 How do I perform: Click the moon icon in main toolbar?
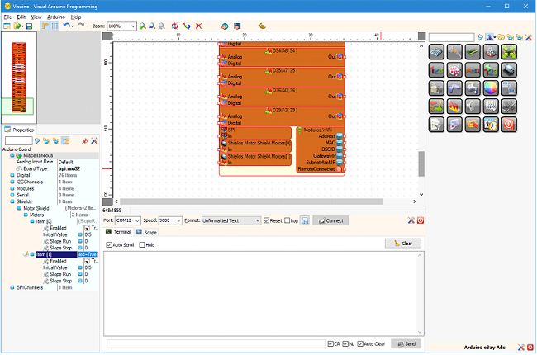(x=263, y=26)
